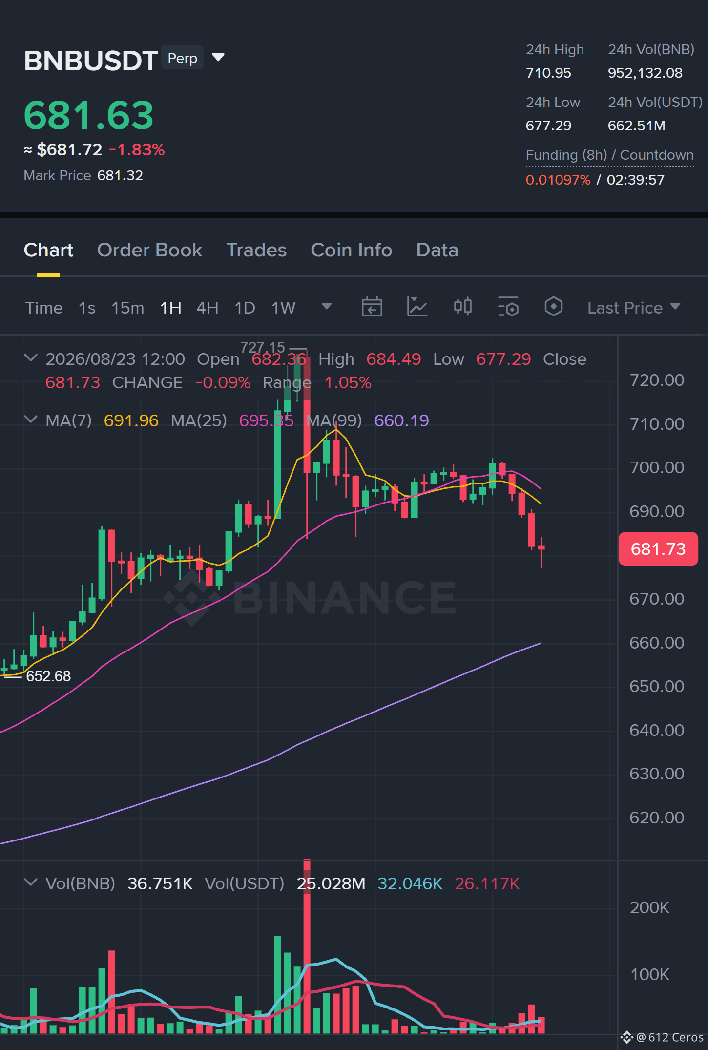Open the calendar date jump icon

point(372,307)
